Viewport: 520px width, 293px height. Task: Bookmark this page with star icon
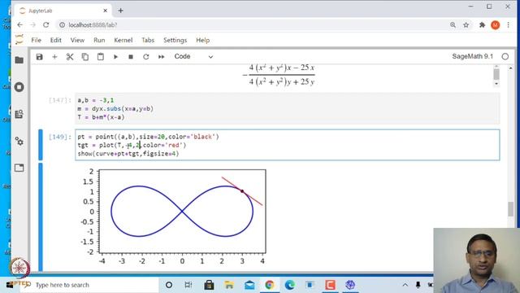click(x=466, y=25)
